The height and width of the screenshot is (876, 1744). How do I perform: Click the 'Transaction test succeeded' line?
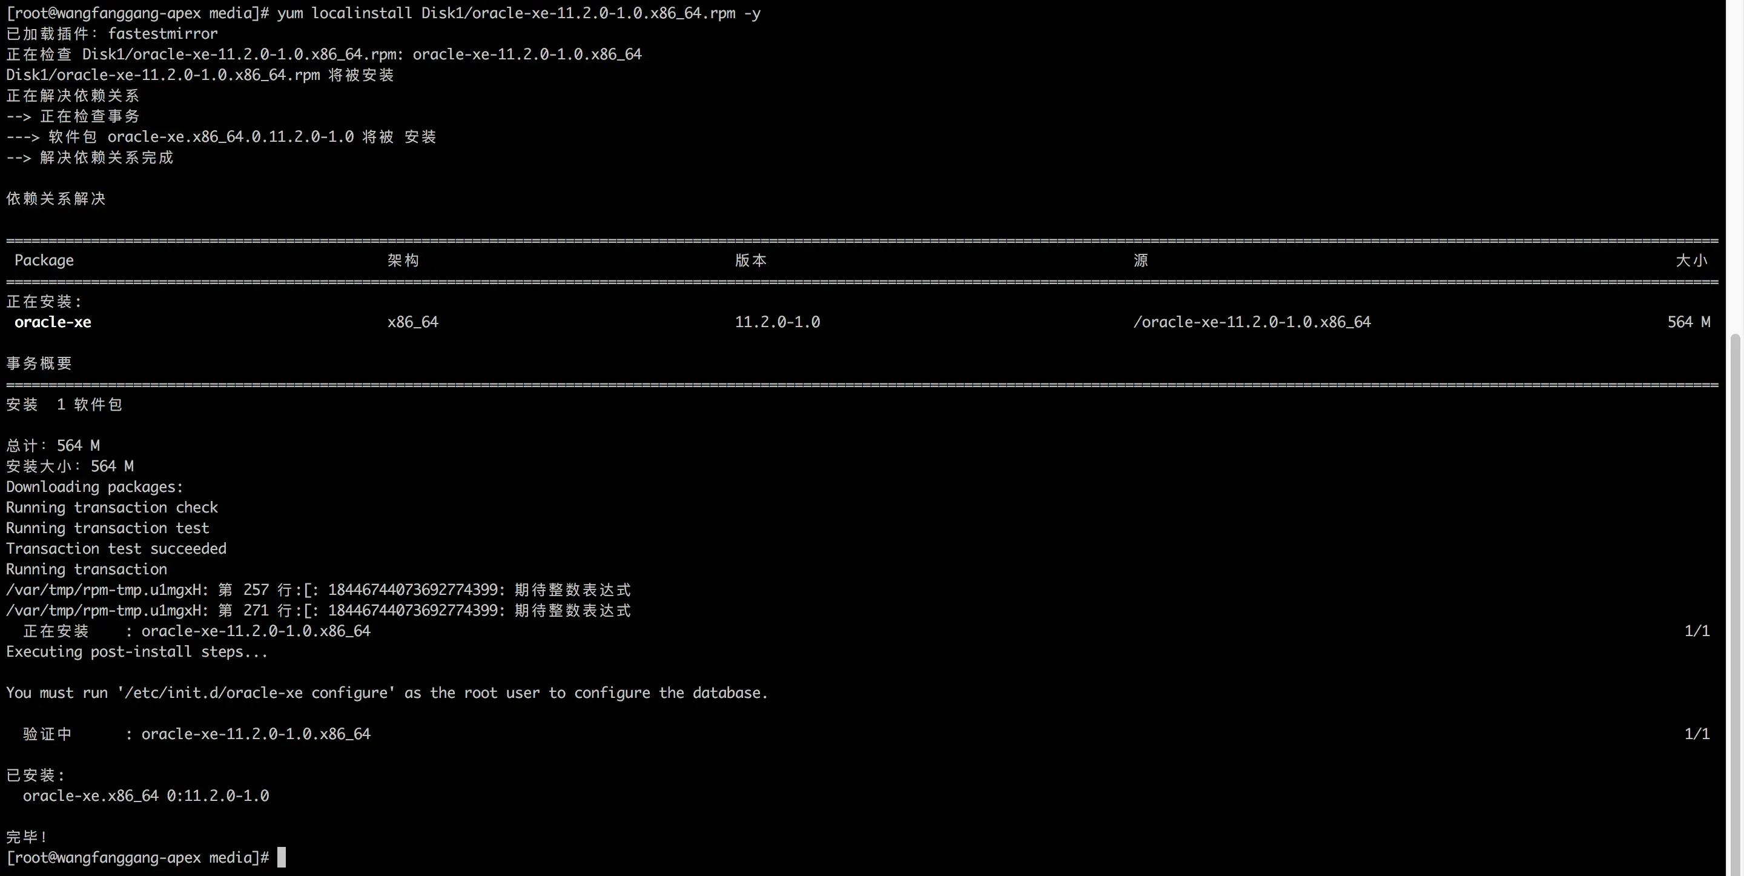(x=116, y=548)
